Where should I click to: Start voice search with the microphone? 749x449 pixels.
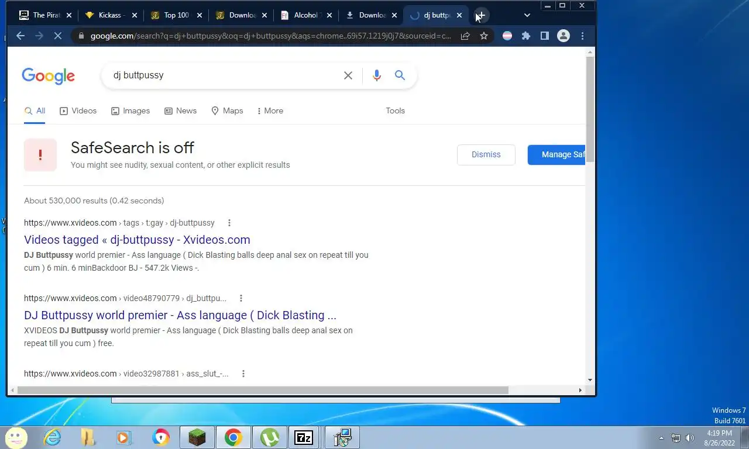coord(376,75)
